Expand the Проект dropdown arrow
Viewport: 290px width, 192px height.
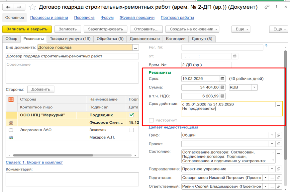click(272, 144)
